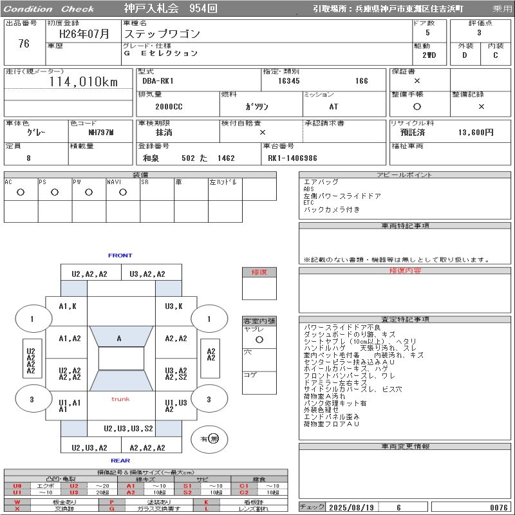Select chassis number RK1-1406986
Viewport: 515px width, 515px height.
(x=292, y=158)
